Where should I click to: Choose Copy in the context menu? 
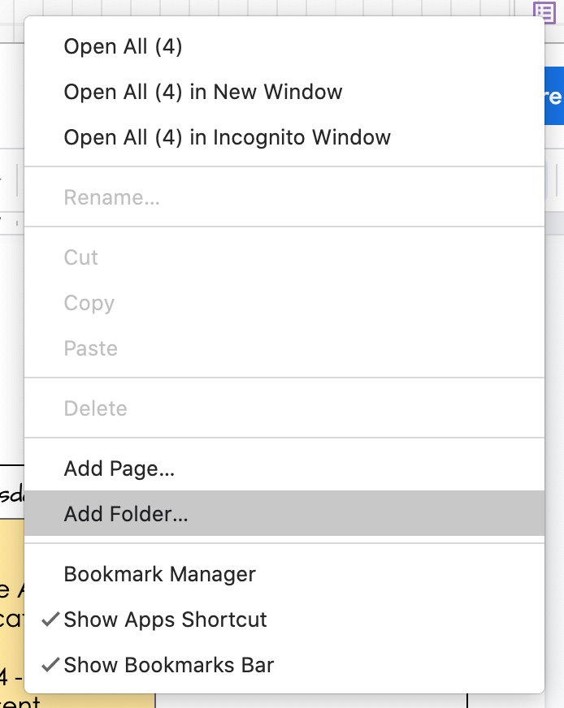pyautogui.click(x=89, y=303)
